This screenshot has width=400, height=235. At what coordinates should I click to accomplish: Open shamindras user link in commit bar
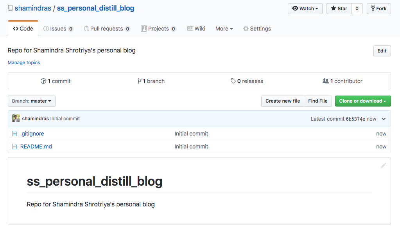click(35, 119)
